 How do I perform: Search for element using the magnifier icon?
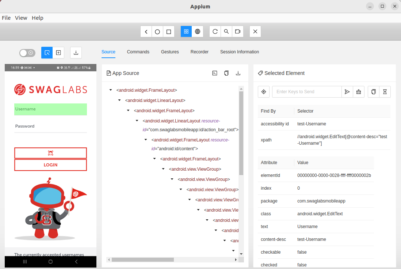coord(226,31)
